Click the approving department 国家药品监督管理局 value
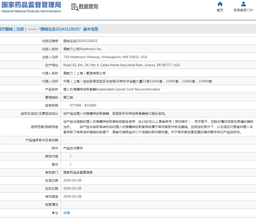256x219 pixels. [x=78, y=172]
